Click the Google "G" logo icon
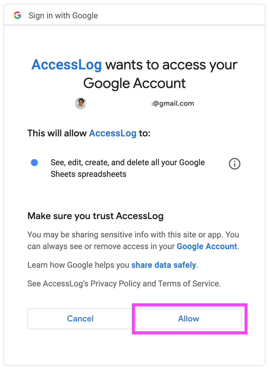Viewport: 269px width, 370px height. pos(17,15)
